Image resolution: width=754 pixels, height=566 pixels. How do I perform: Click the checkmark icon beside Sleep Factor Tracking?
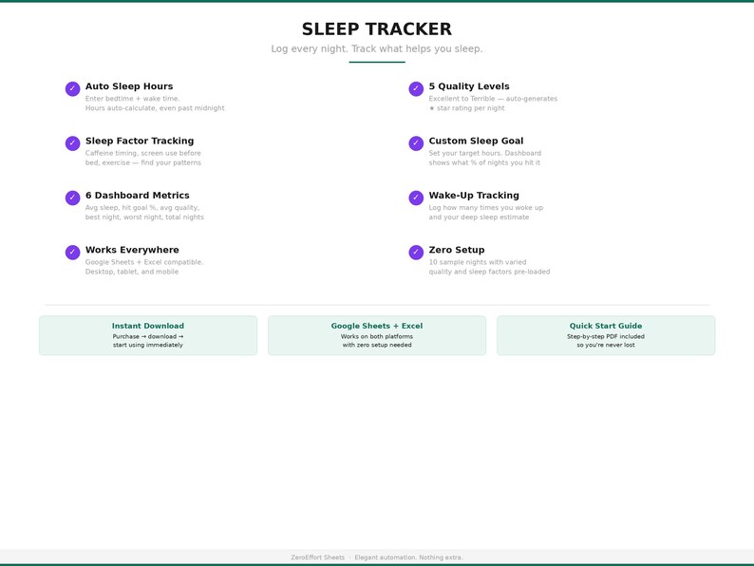click(72, 143)
